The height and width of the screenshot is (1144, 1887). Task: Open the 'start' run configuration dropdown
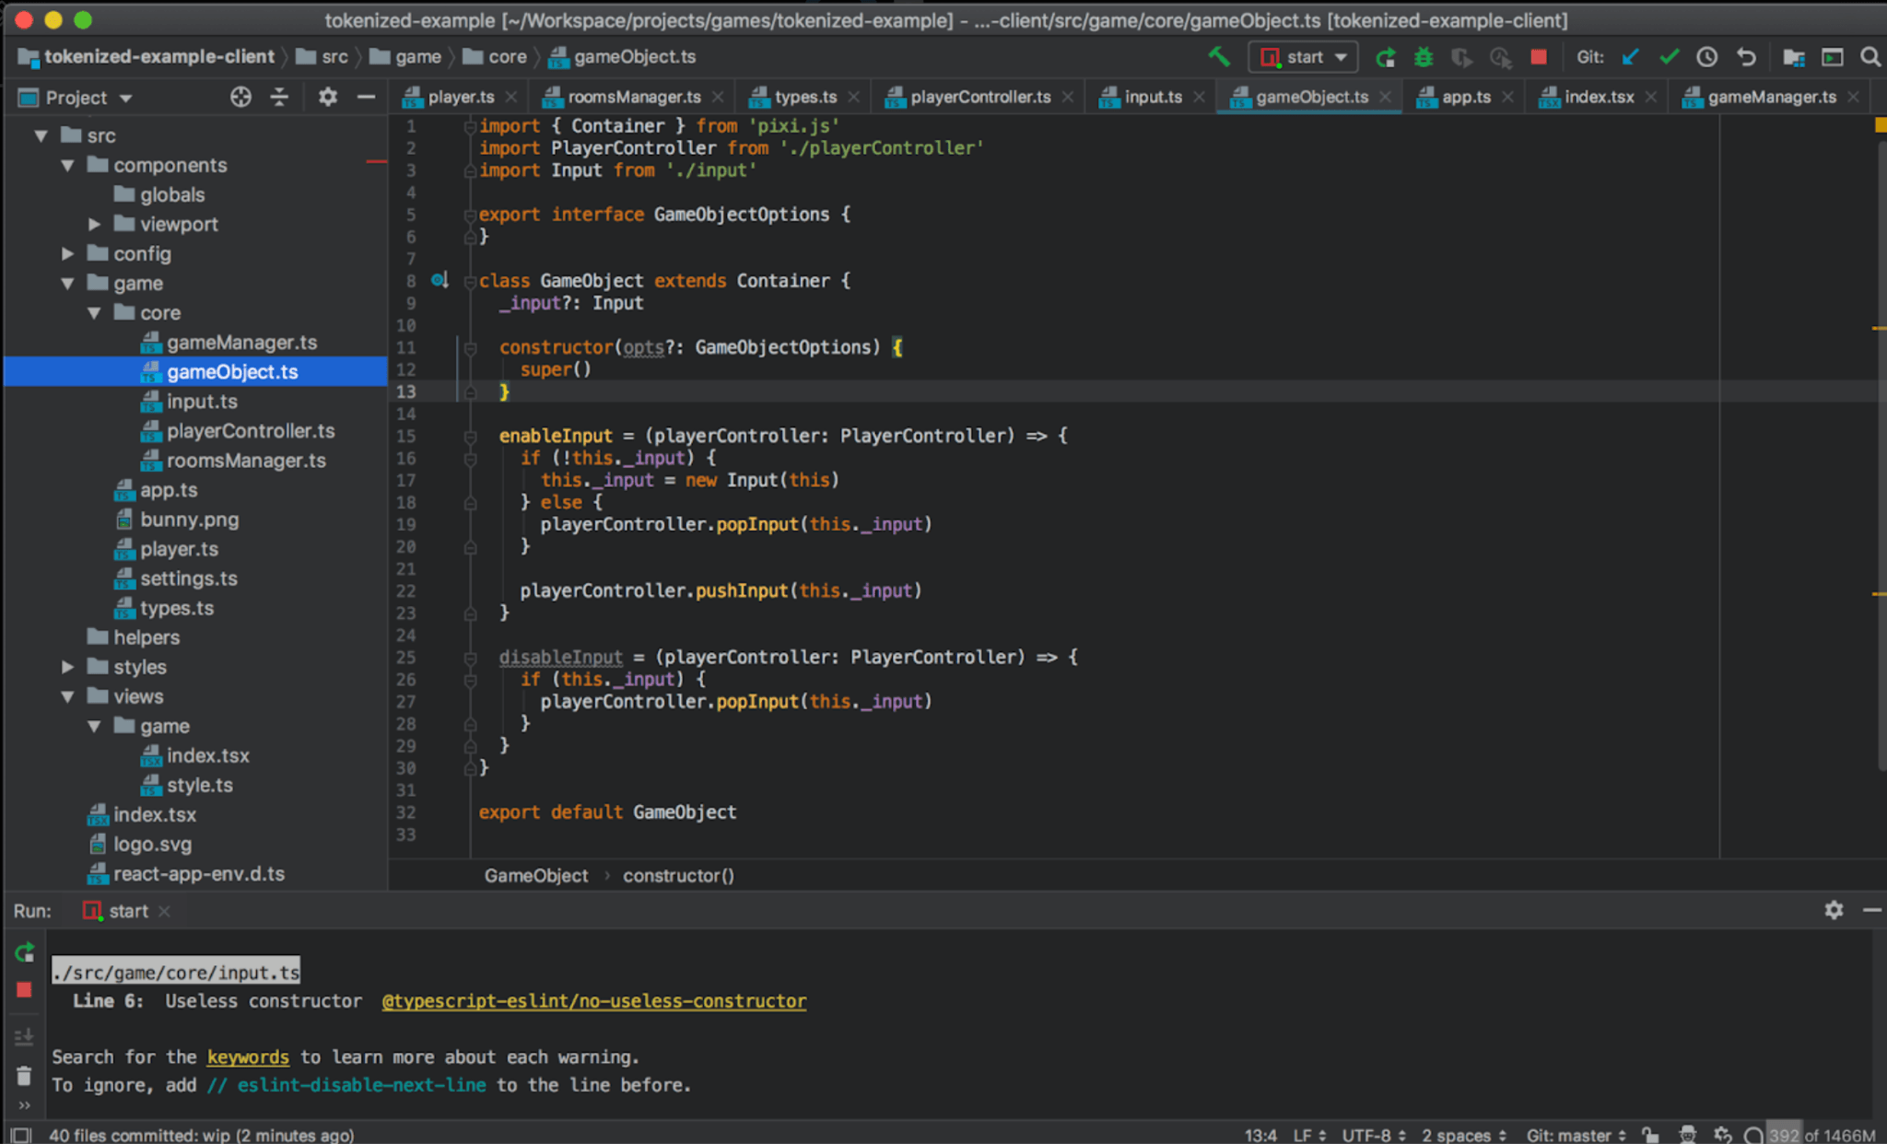click(x=1302, y=56)
